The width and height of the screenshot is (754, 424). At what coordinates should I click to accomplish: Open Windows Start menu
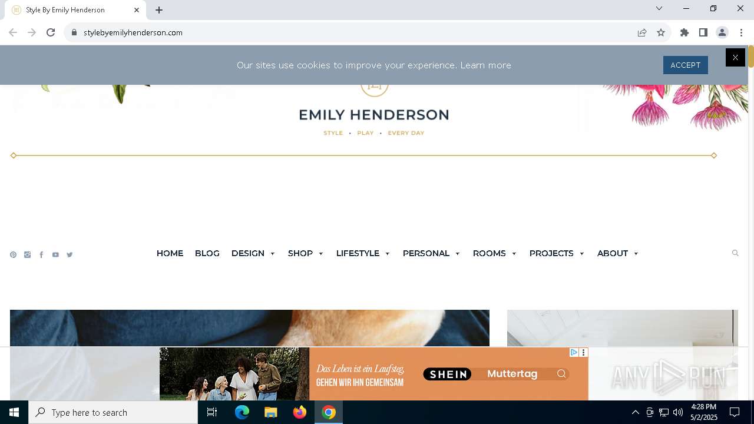14,412
